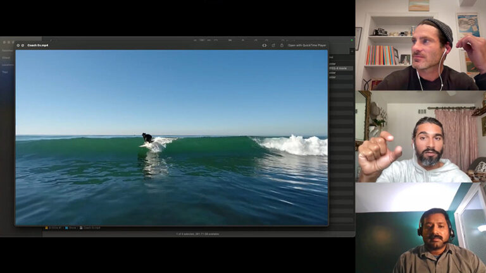This screenshot has width=486, height=273.
Task: Click Open with QuickTime Player button
Action: click(x=307, y=45)
